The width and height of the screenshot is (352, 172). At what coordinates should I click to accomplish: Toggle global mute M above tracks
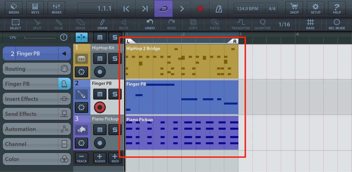point(100,37)
